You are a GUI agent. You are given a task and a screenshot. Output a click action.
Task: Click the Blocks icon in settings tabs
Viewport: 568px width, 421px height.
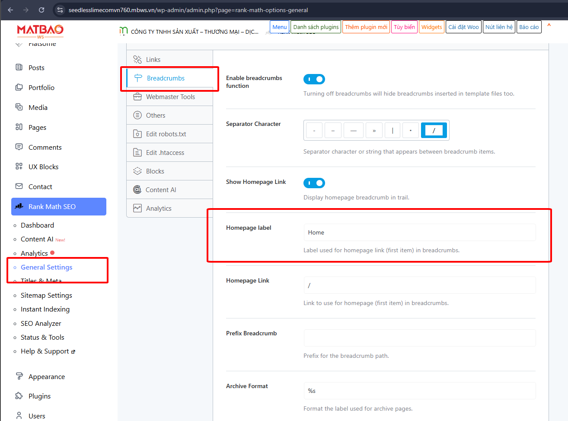coord(137,171)
